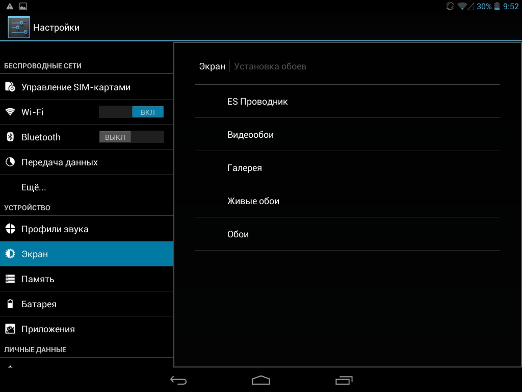Select the Экран menu item in sidebar
This screenshot has height=392, width=522.
tap(35, 254)
